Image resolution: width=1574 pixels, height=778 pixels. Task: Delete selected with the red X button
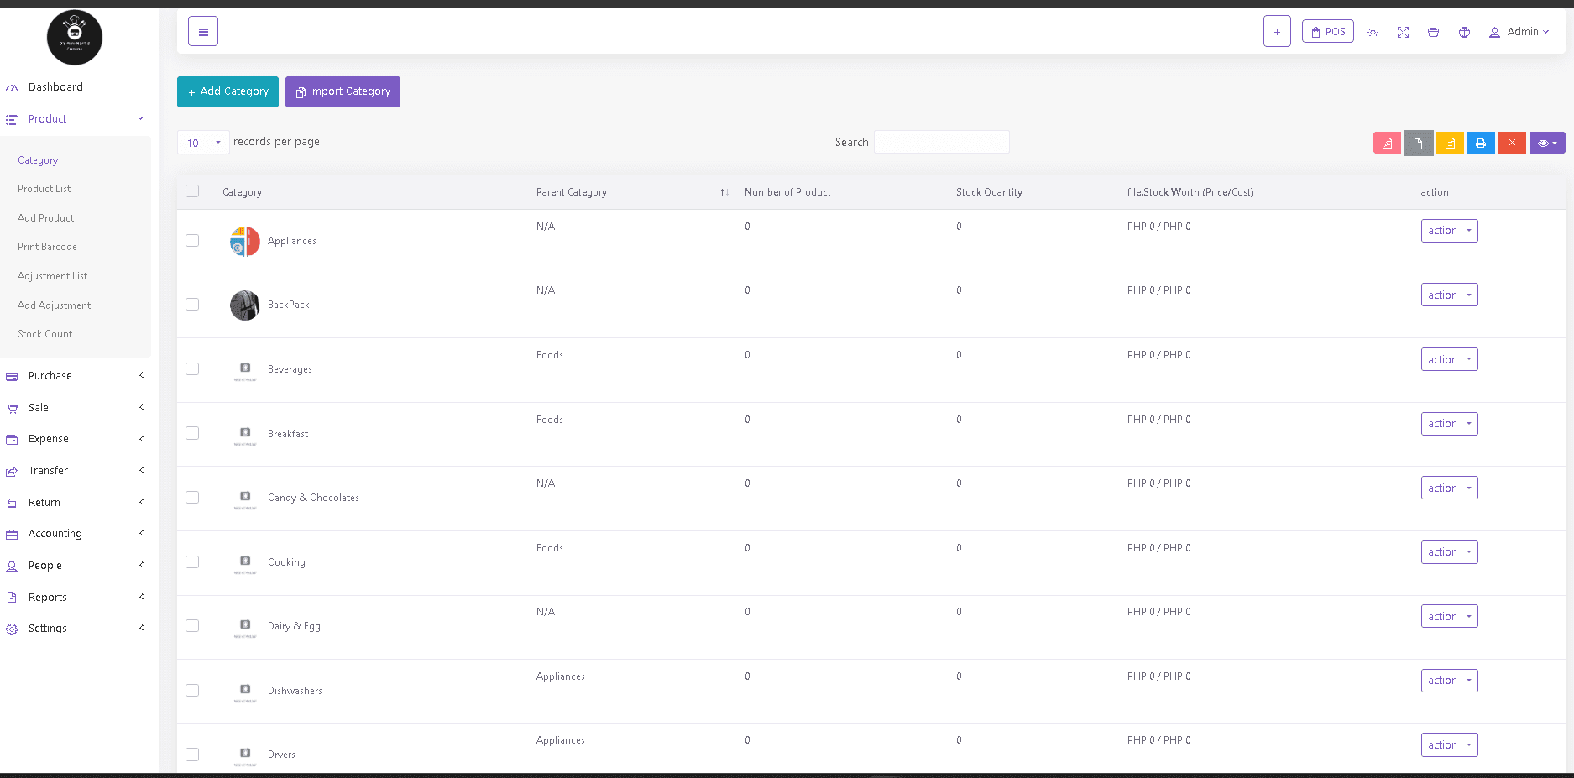point(1512,143)
